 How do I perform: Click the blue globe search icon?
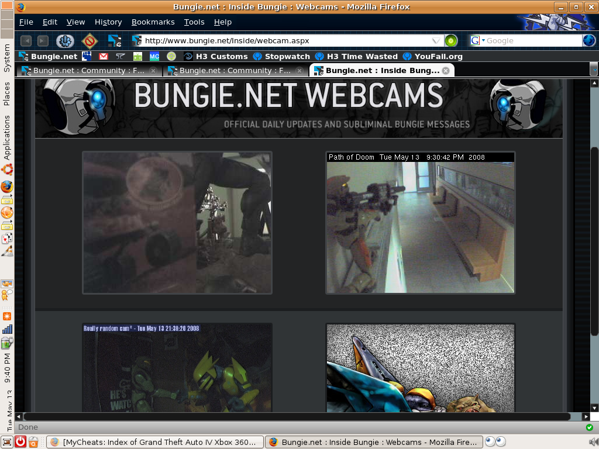[589, 41]
